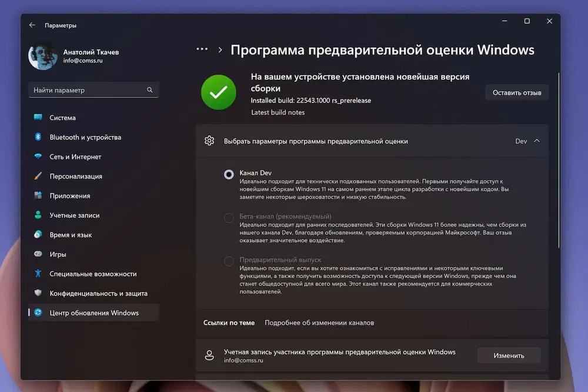Click the green checkmark status icon
Screen dimensions: 588x392
[219, 92]
